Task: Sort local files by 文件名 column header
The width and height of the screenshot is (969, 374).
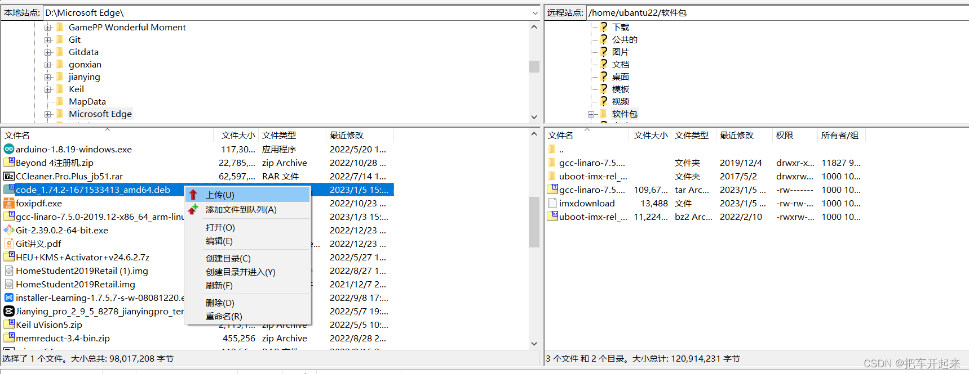Action: point(107,135)
